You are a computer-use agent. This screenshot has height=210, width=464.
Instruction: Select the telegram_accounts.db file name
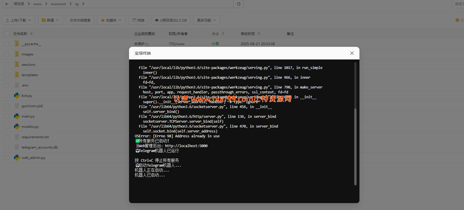coord(40,147)
